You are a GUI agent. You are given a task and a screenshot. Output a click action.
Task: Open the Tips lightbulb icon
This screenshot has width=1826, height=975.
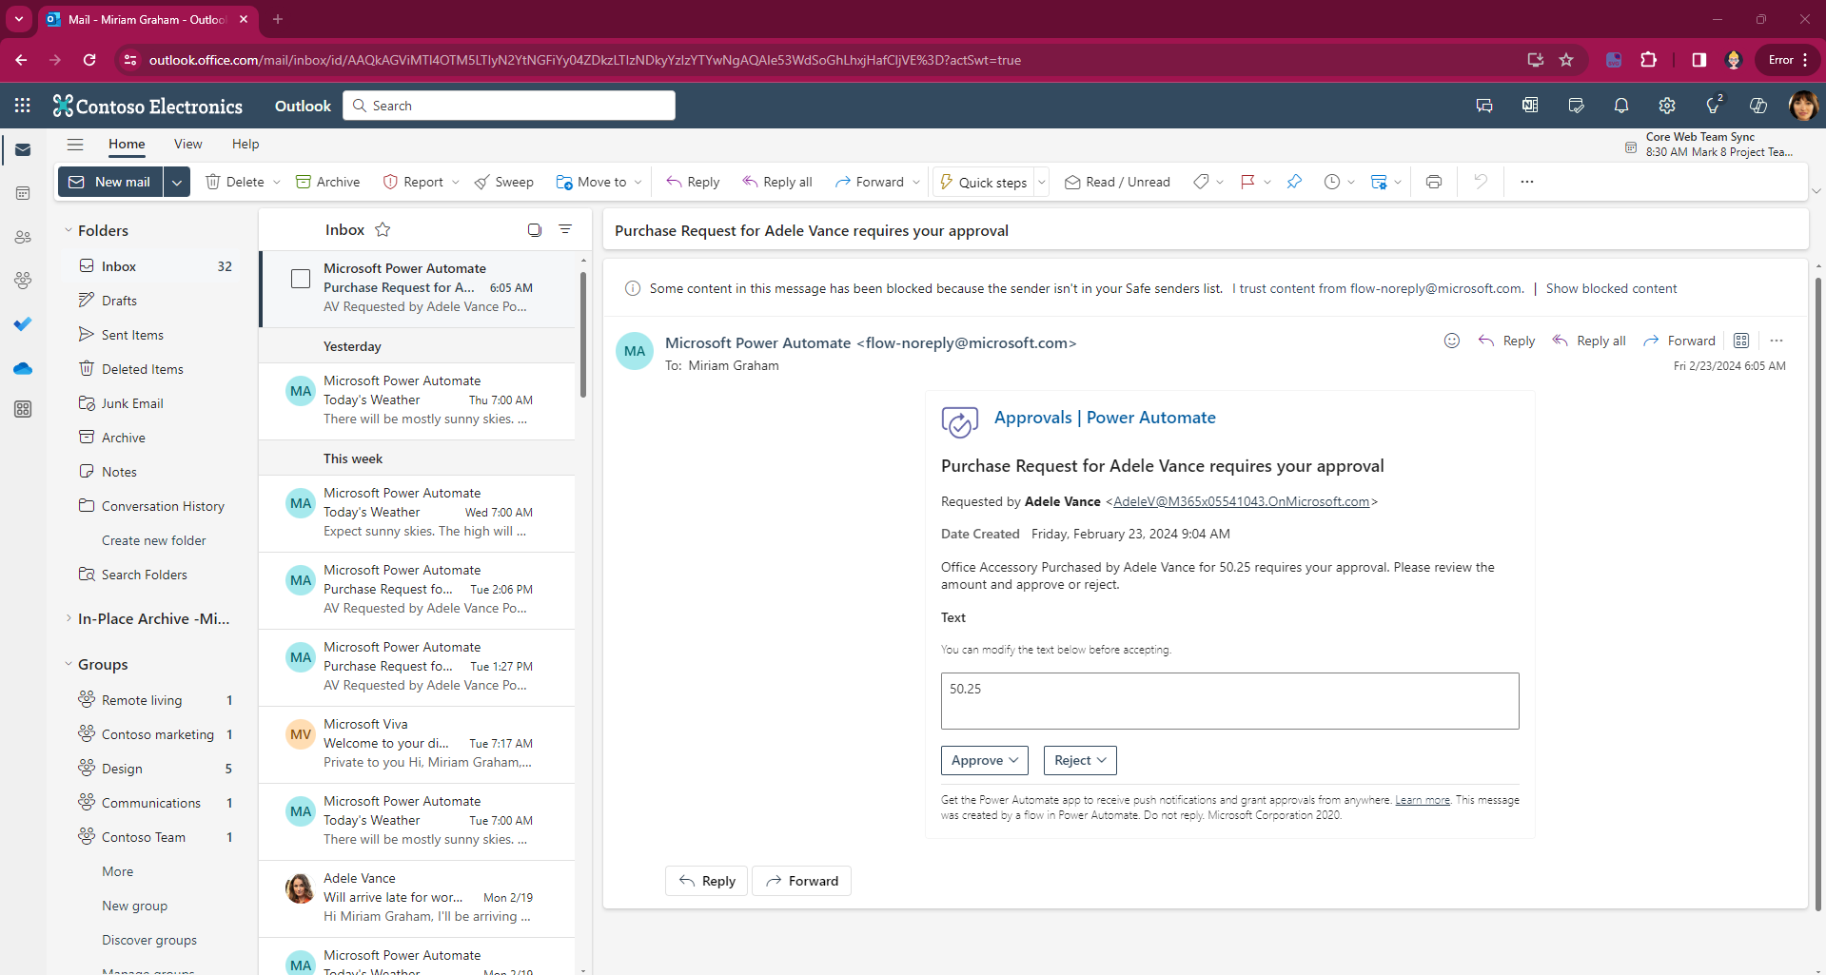1714,106
